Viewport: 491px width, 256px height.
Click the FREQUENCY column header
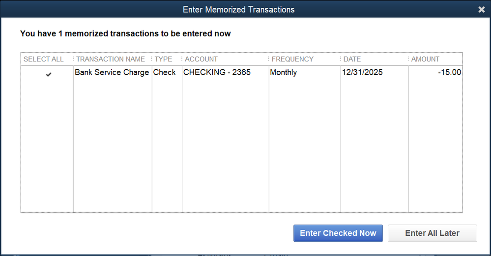pos(292,59)
